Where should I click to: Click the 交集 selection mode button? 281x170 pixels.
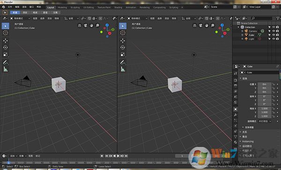55,12
